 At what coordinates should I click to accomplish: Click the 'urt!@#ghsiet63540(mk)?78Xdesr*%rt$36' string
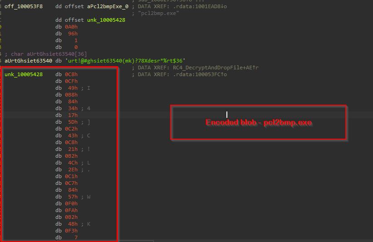click(125, 61)
